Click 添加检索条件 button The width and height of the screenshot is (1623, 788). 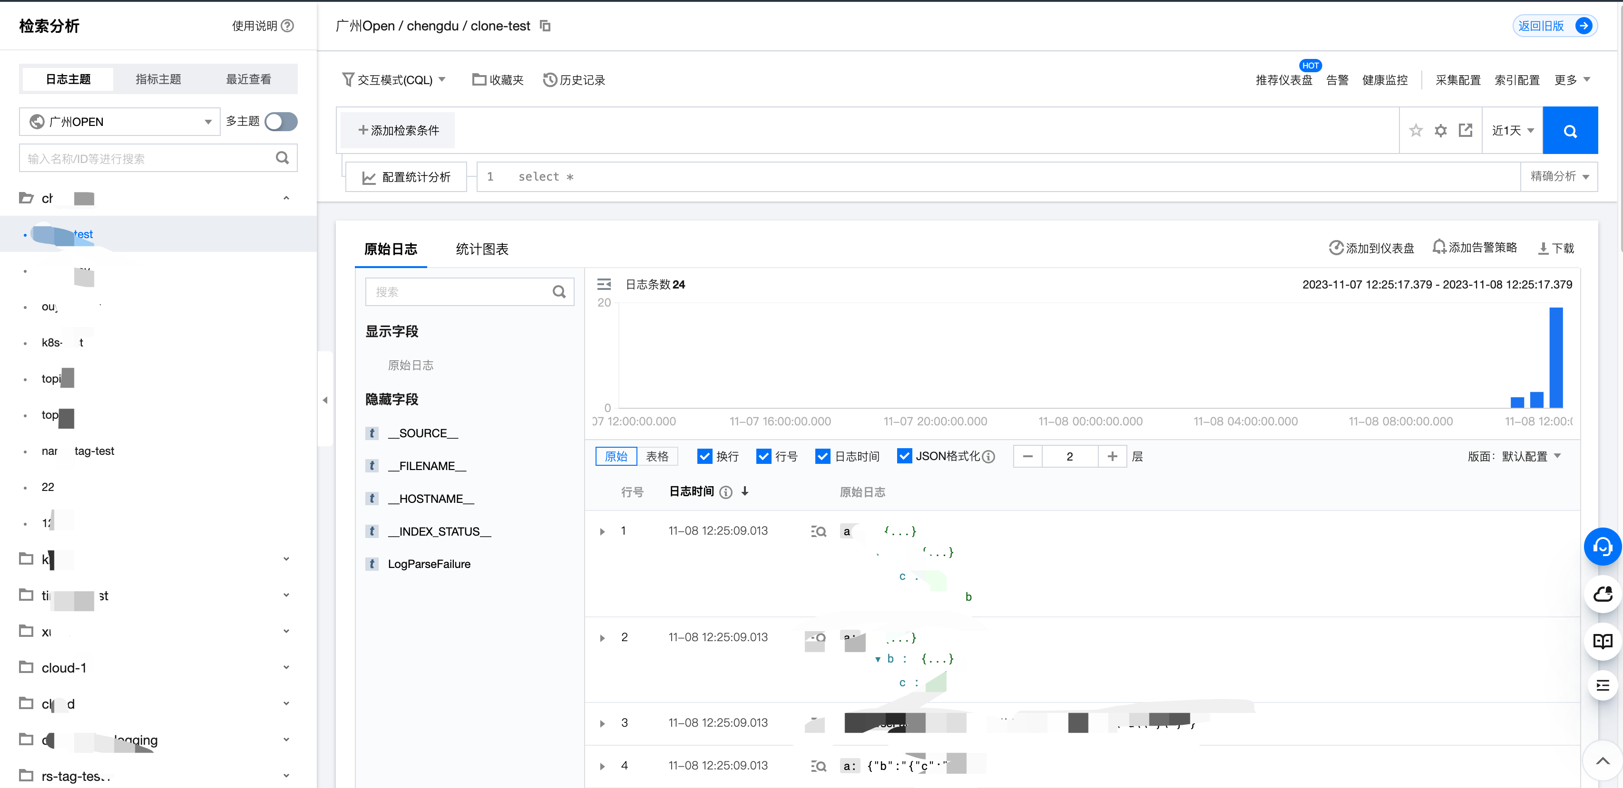click(398, 130)
